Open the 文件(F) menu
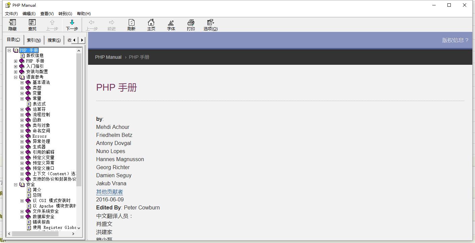The width and height of the screenshot is (475, 243). [x=11, y=14]
